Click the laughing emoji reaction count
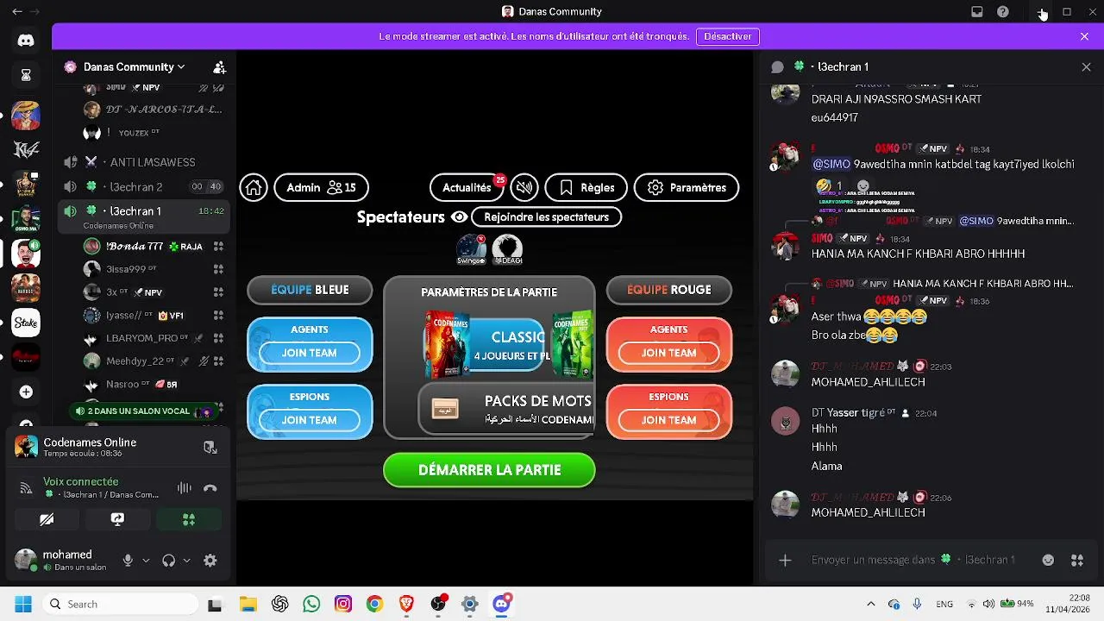1104x621 pixels. [x=830, y=186]
